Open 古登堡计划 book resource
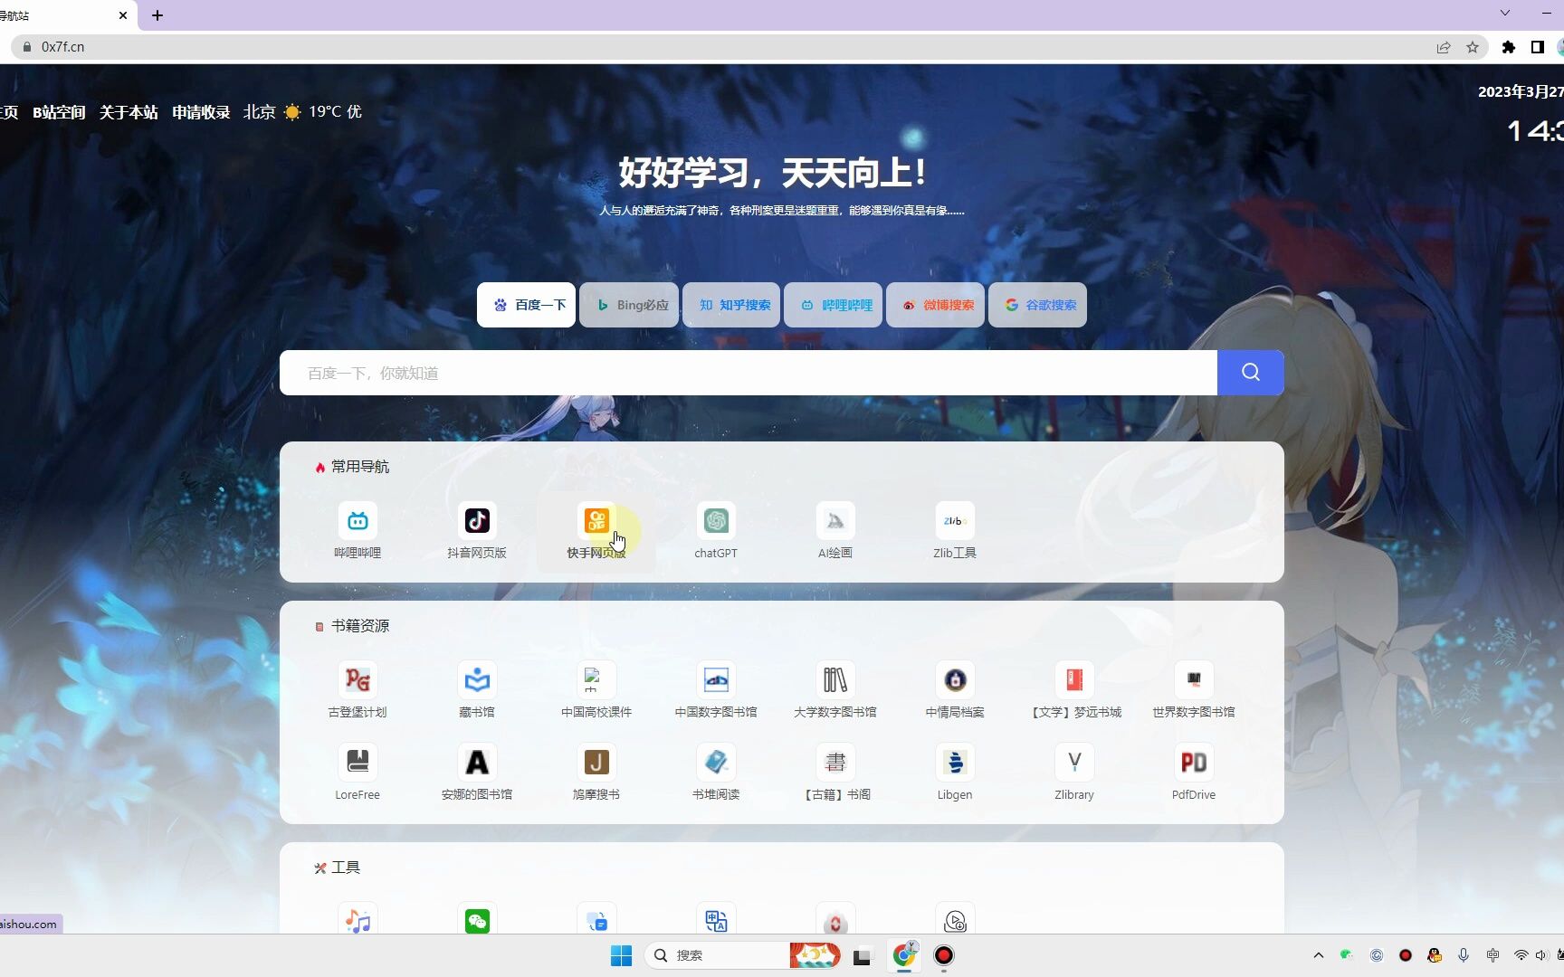The width and height of the screenshot is (1564, 977). point(358,680)
